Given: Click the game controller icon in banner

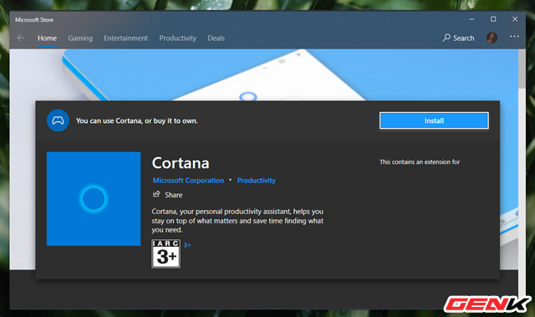Looking at the screenshot, I should point(58,120).
